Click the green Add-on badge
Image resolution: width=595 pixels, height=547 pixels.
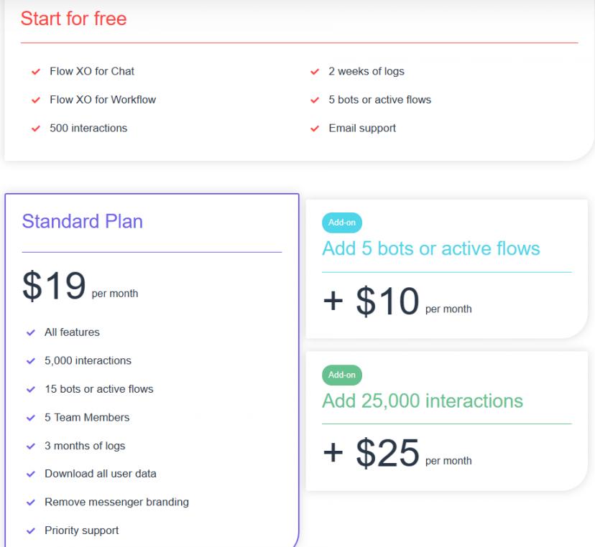[x=342, y=375]
